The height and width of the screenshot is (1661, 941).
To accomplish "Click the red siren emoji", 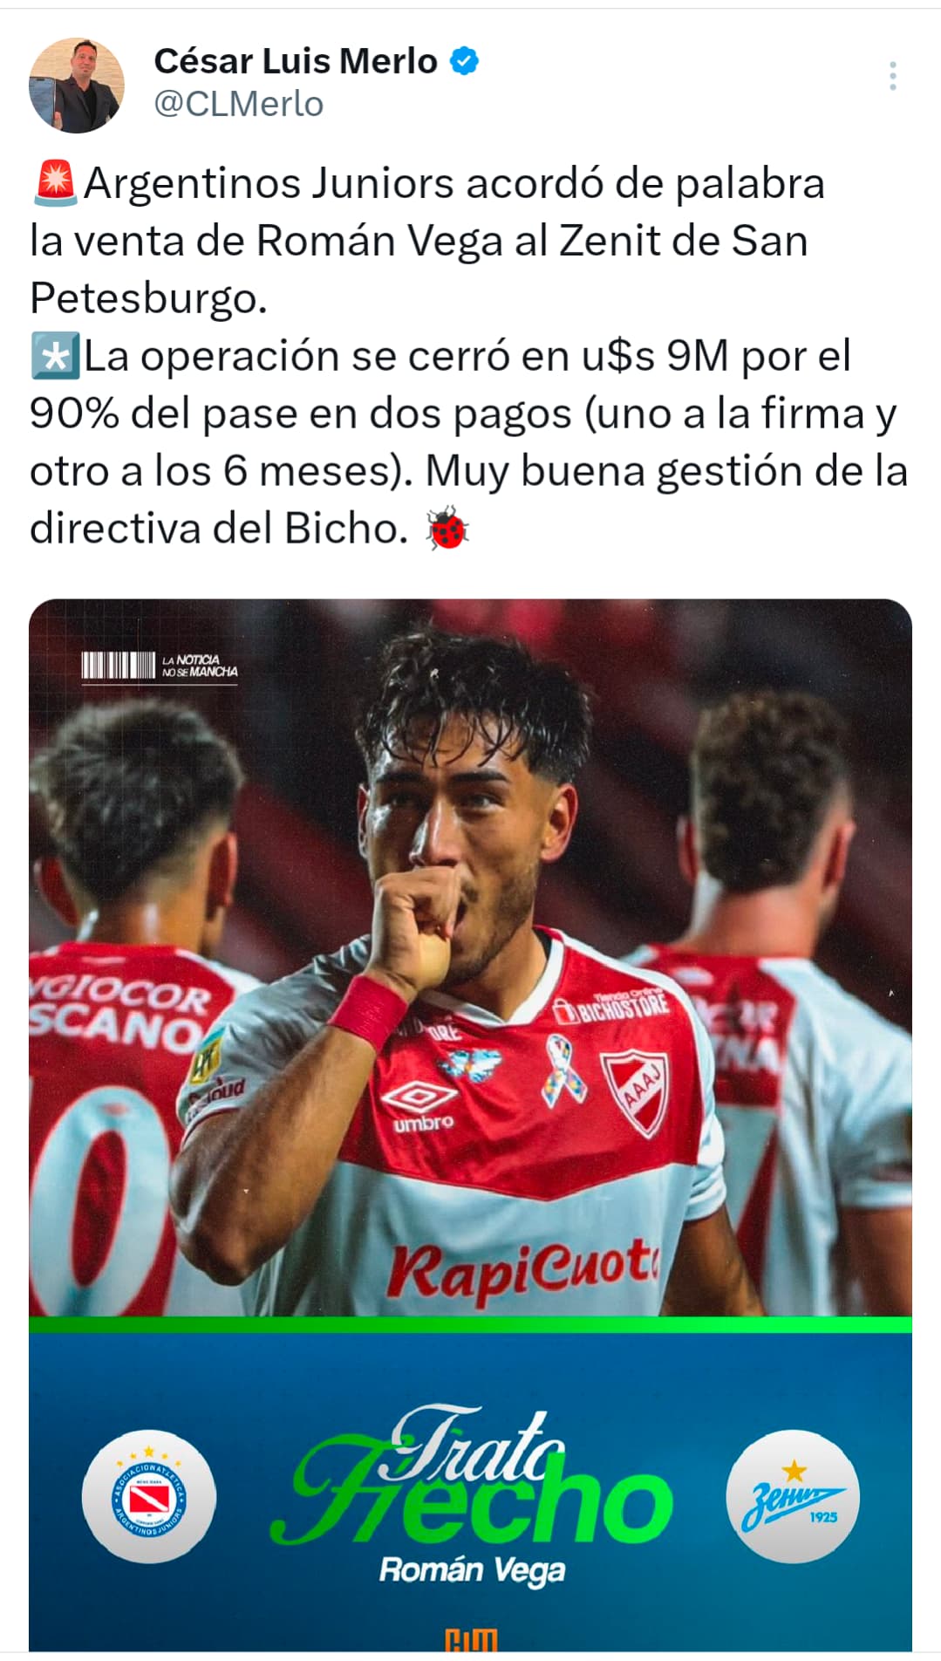I will point(56,183).
